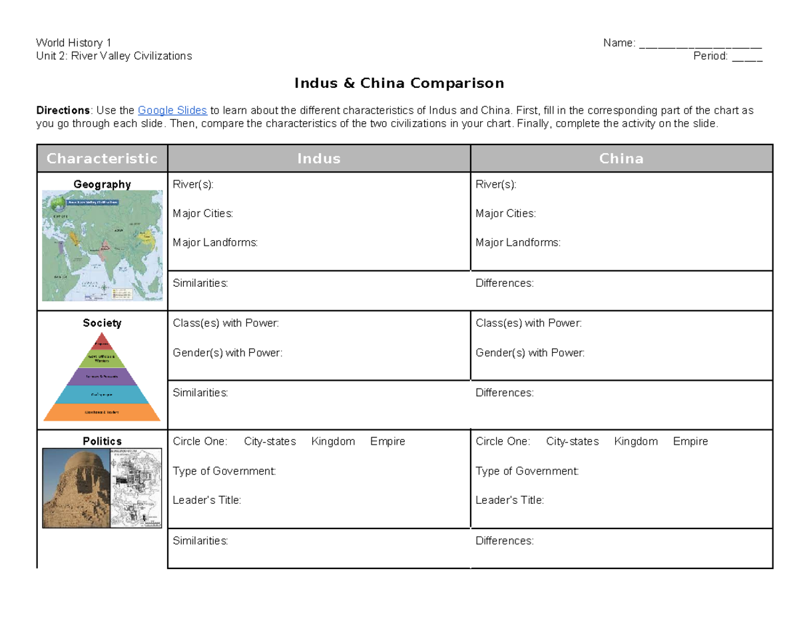799x617 pixels.
Task: Circle City-states in the Indus Politics row
Action: pos(270,441)
